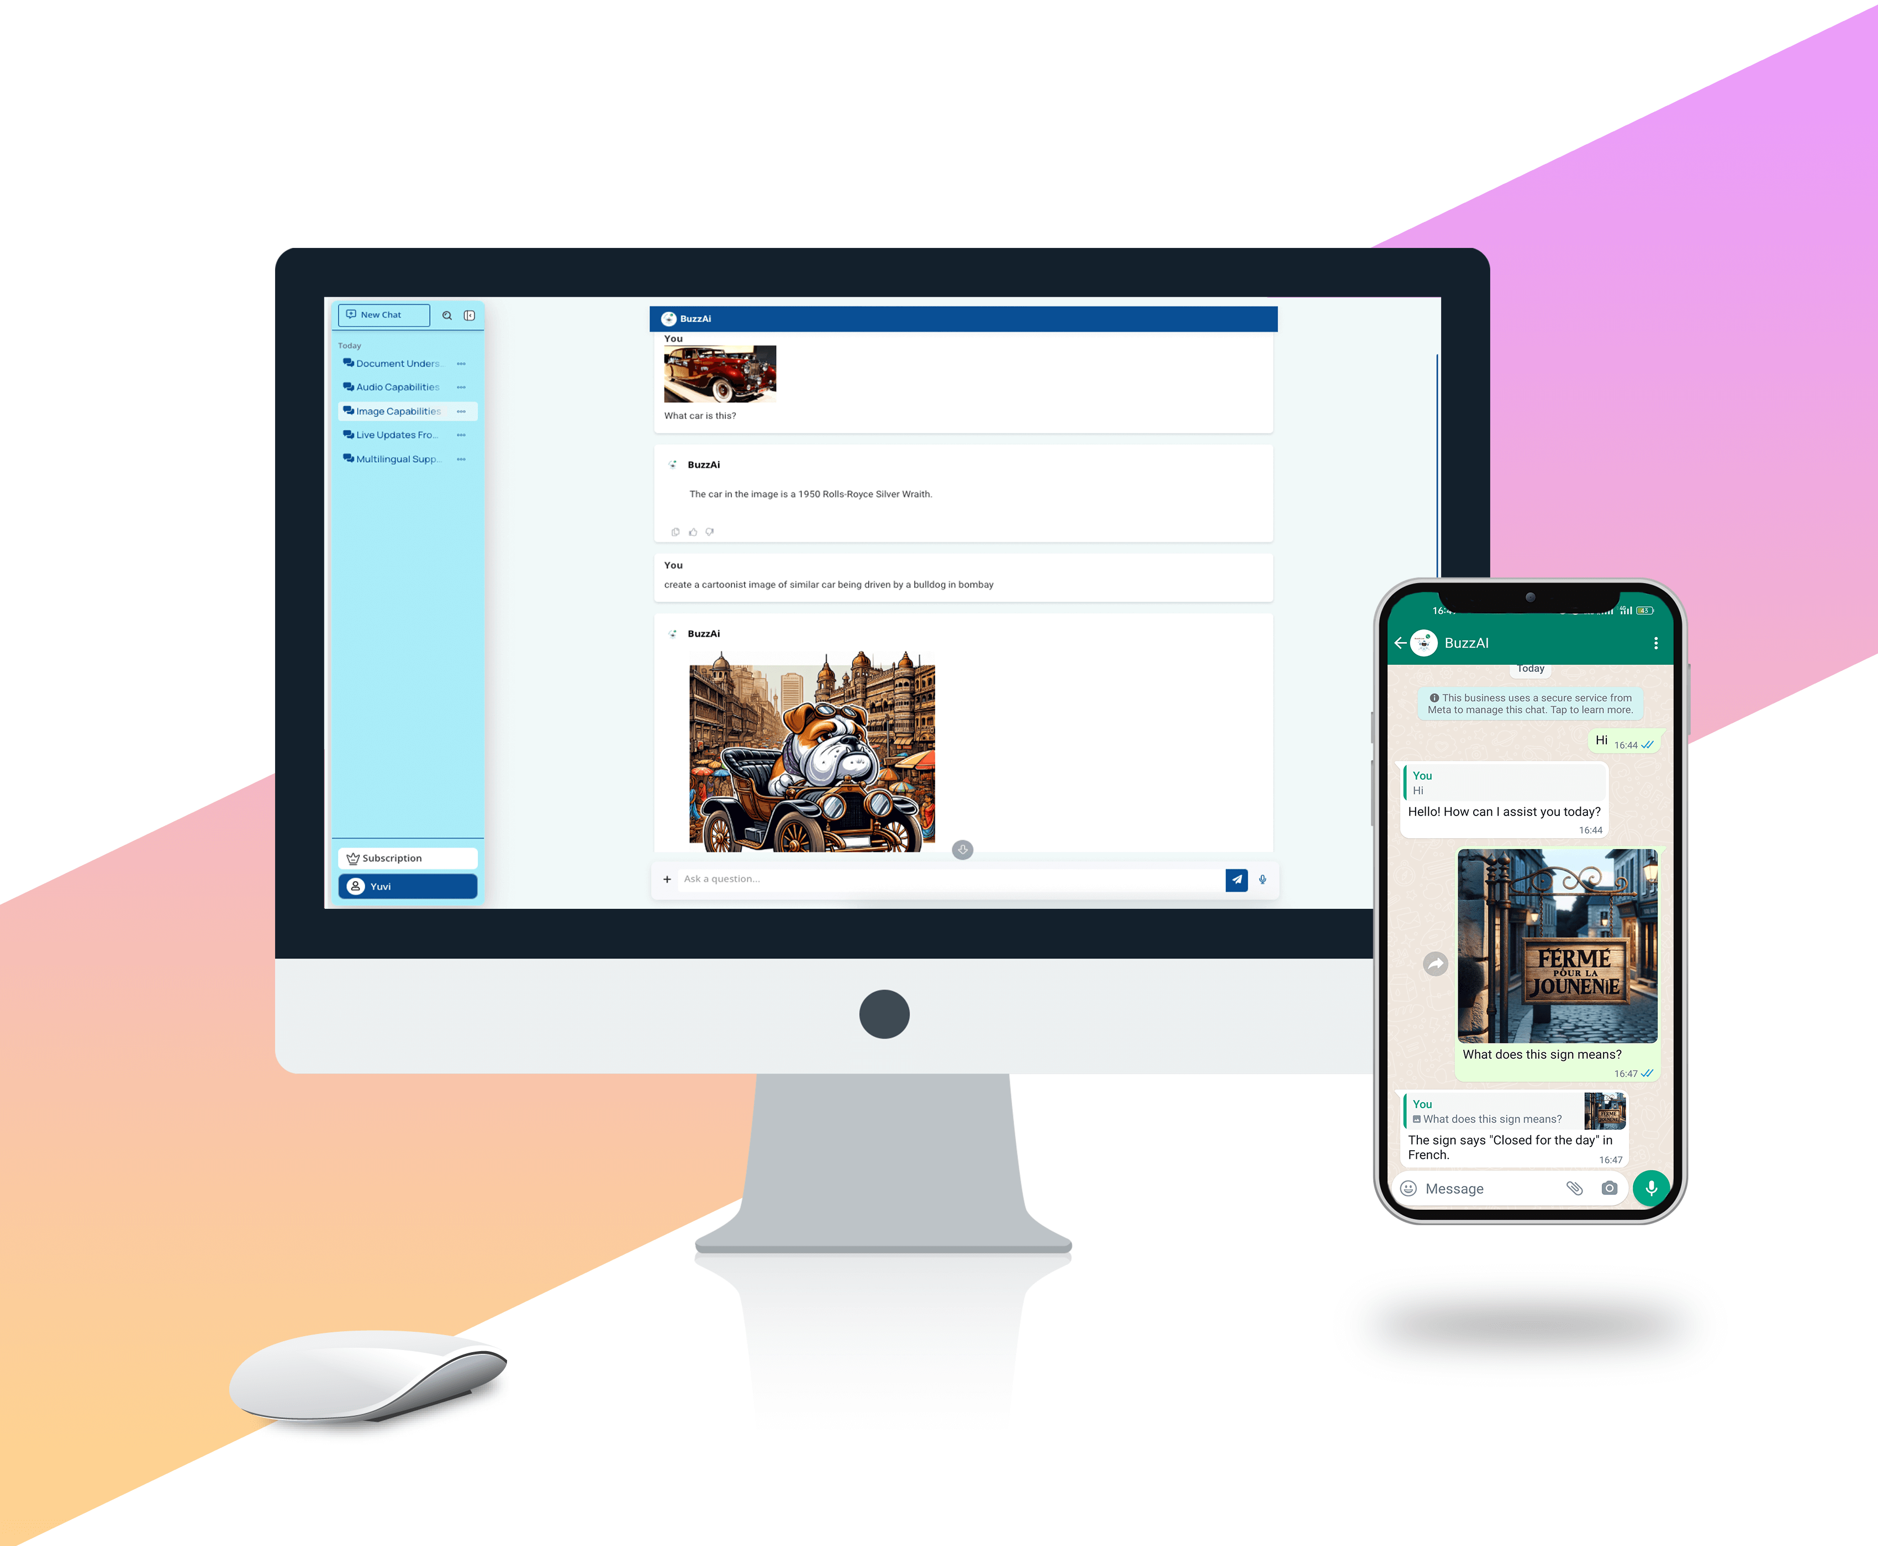1878x1546 pixels.
Task: Click the Yuvi user profile button
Action: pos(407,887)
